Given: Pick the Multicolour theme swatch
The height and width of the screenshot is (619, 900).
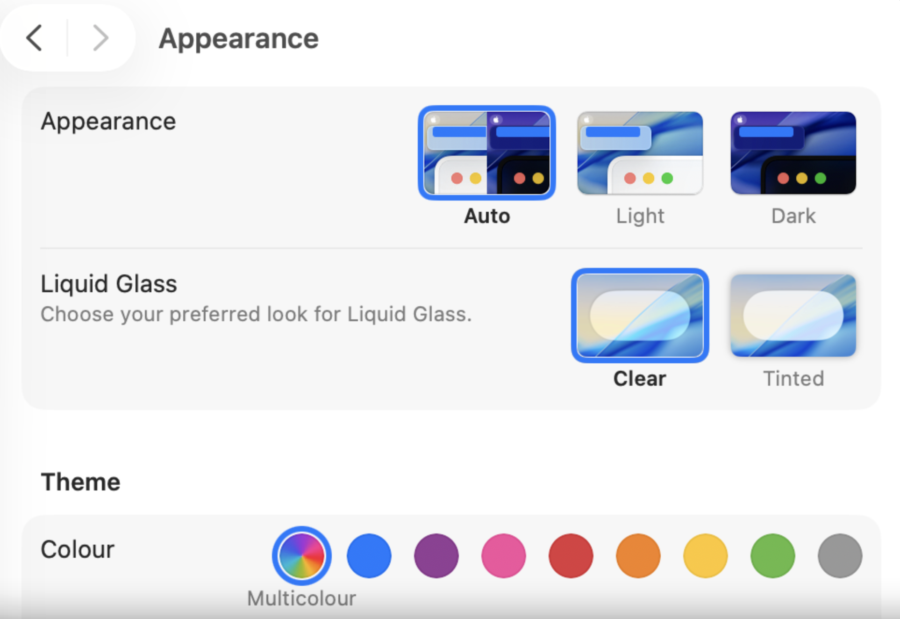Looking at the screenshot, I should [x=301, y=556].
